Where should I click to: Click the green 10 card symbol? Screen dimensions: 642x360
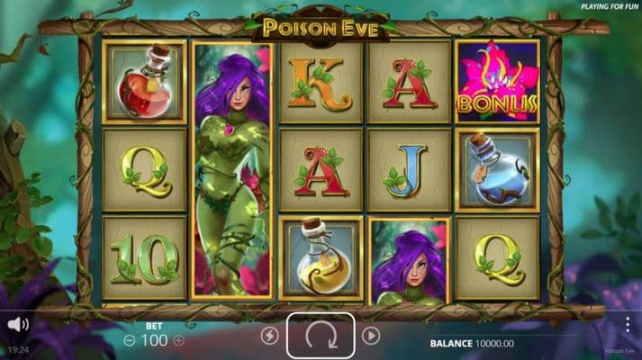[x=144, y=258]
